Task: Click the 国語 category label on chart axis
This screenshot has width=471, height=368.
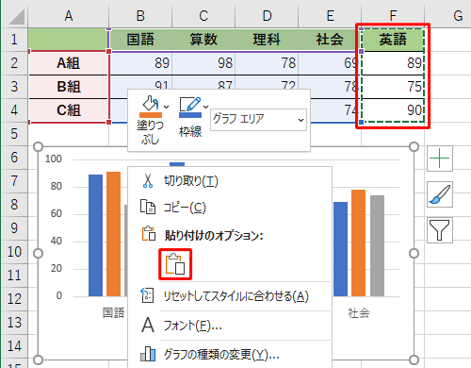Action: [x=114, y=313]
